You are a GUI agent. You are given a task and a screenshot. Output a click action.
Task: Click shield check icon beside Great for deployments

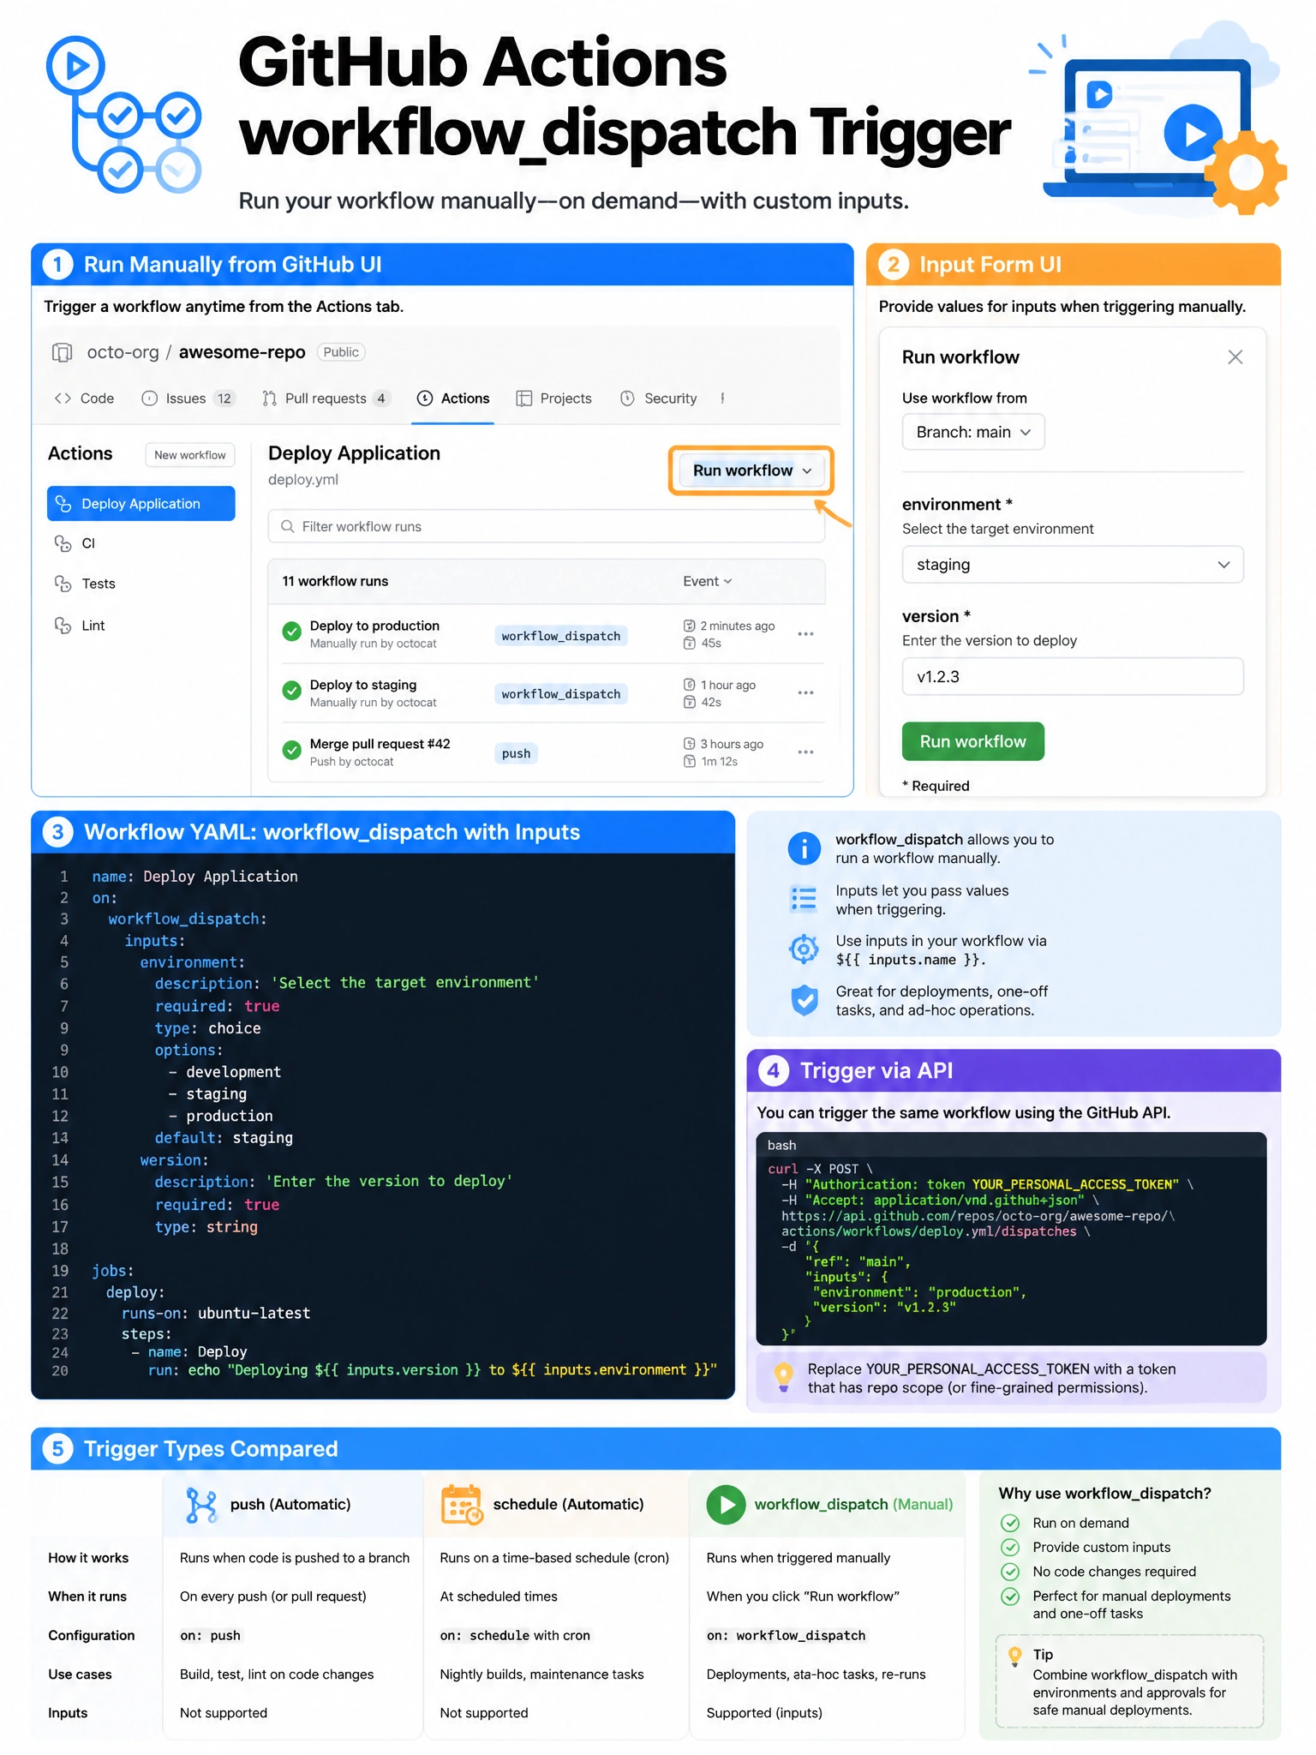click(x=804, y=1000)
